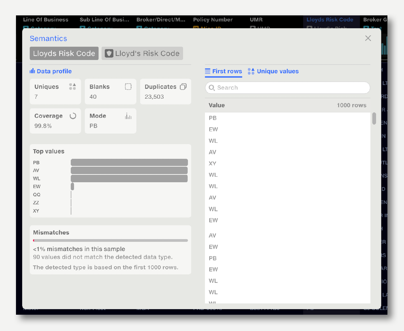Click the Coverage value 99.8%

43,126
